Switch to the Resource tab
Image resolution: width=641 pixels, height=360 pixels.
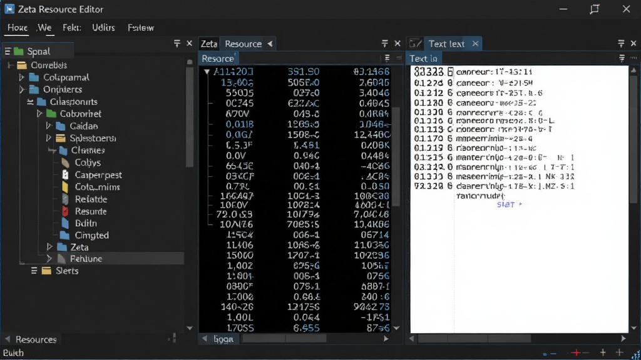[x=244, y=44]
